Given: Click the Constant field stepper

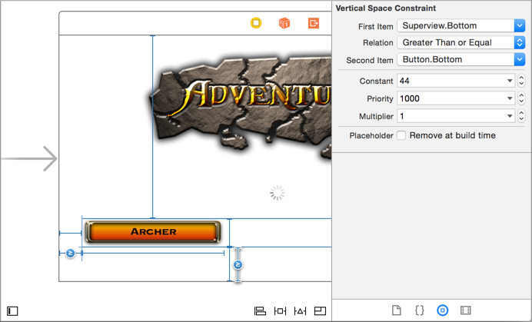Looking at the screenshot, I should 521,81.
